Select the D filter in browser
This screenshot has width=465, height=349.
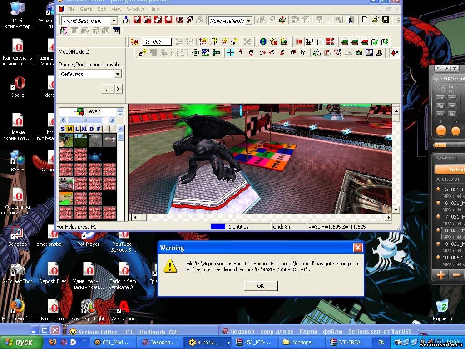(91, 129)
